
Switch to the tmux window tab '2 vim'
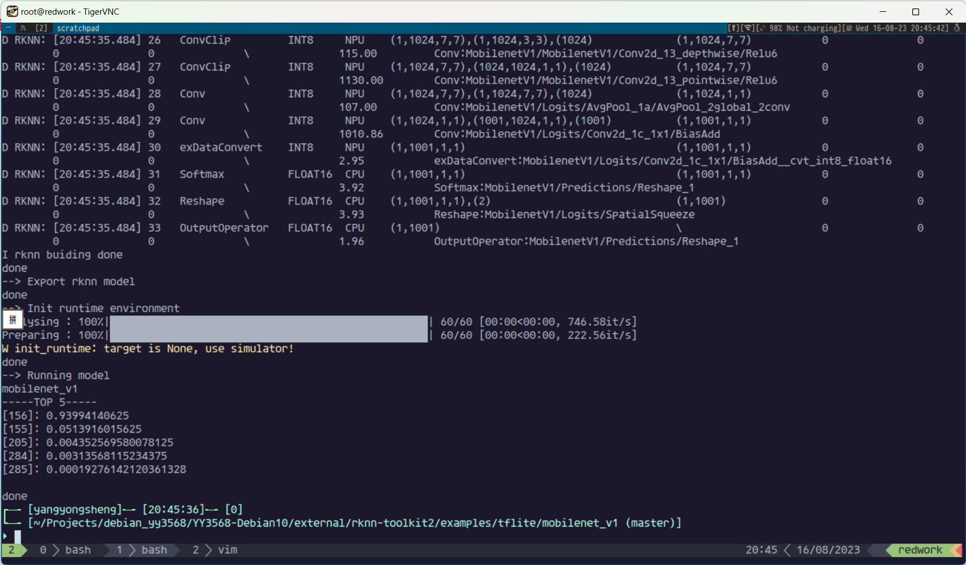click(215, 550)
